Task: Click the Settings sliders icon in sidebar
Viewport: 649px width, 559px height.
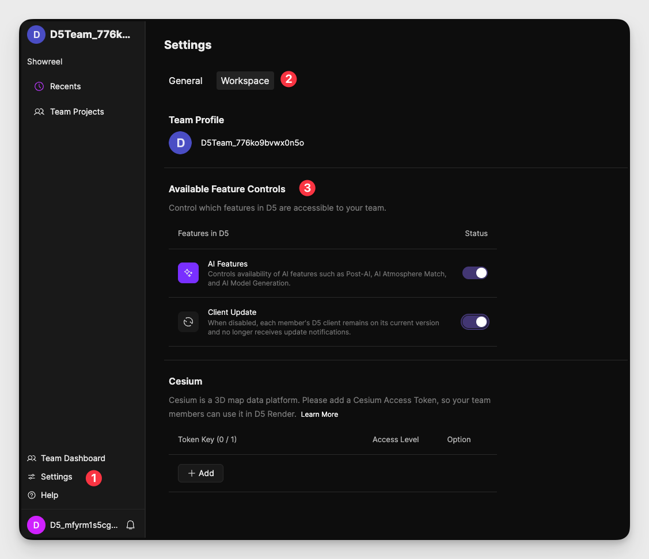Action: [x=32, y=477]
